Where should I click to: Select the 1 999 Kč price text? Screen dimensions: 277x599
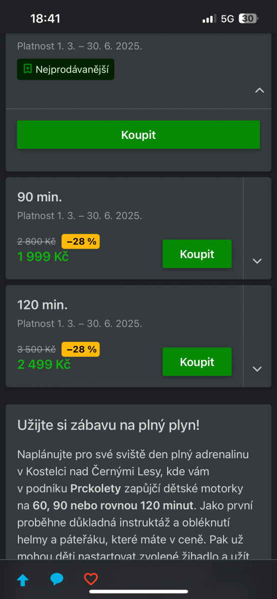click(43, 257)
